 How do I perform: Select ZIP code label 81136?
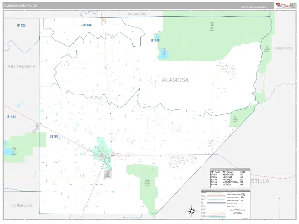[87, 25]
